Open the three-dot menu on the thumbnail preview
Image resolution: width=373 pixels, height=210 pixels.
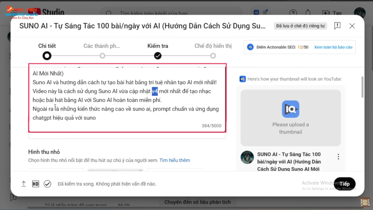338,156
